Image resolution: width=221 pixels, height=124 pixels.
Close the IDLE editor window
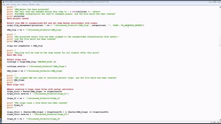219,2
